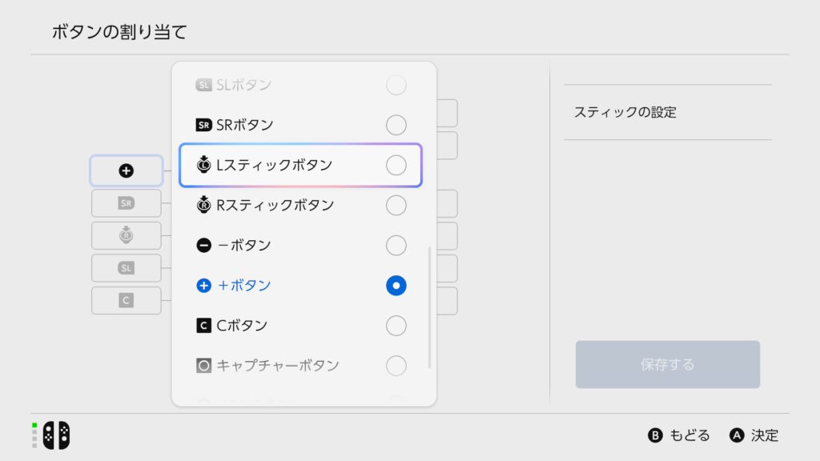Click the R stick icon in the list

tap(204, 205)
